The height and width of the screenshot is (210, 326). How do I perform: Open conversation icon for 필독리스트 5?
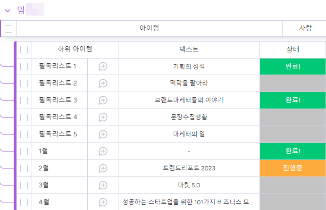pyautogui.click(x=103, y=134)
